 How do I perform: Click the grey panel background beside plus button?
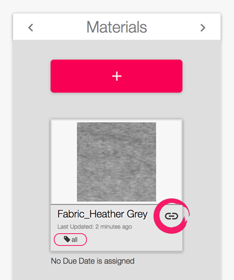[x=32, y=76]
